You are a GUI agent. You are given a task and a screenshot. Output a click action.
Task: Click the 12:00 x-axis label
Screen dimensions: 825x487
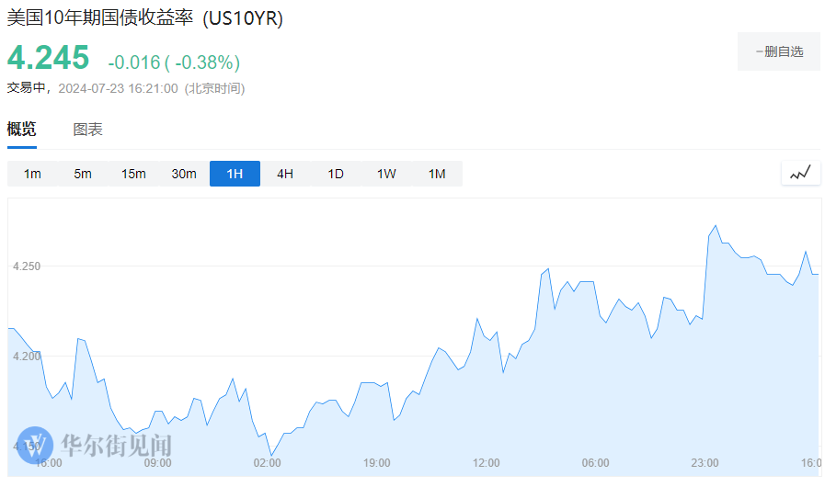(487, 463)
